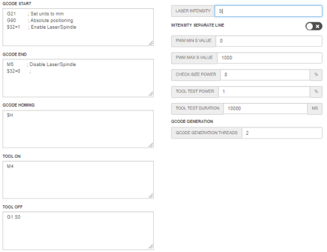Click inside the Gcode Start textarea
This screenshot has height=252, width=327.
click(78, 27)
